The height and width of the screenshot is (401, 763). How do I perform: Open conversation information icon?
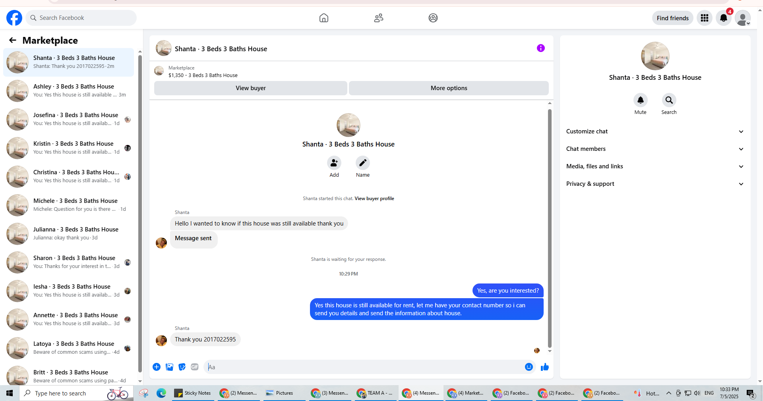[541, 48]
